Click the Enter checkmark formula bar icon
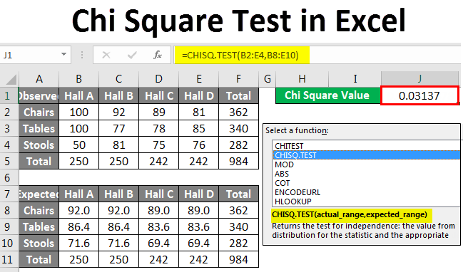The image size is (463, 272). click(132, 55)
